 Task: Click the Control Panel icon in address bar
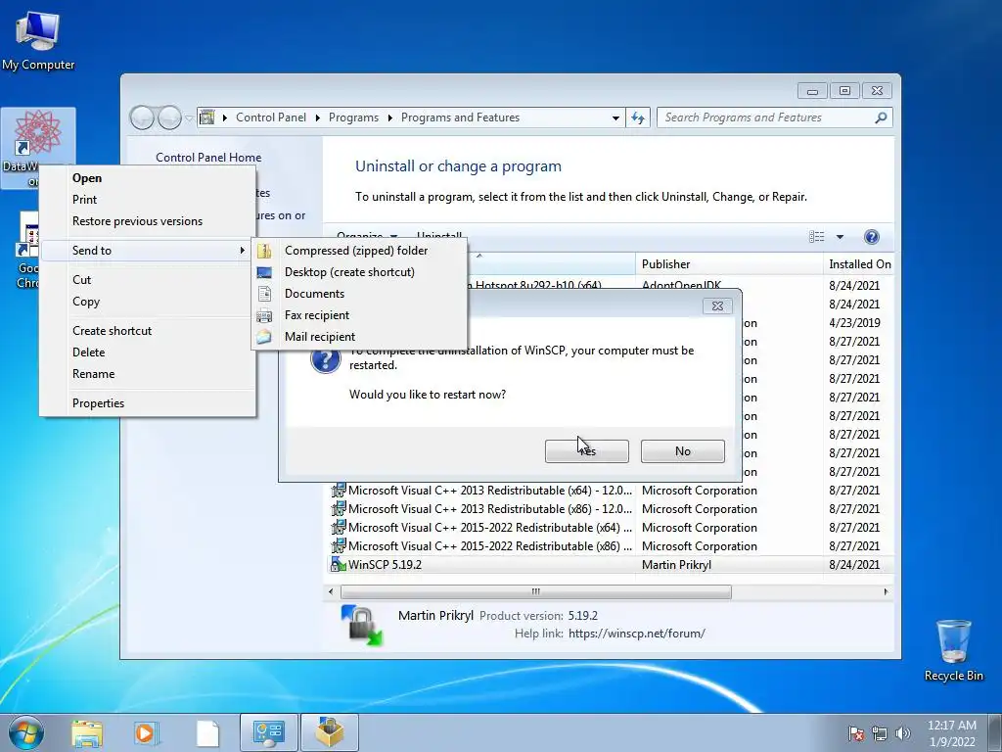pos(207,117)
